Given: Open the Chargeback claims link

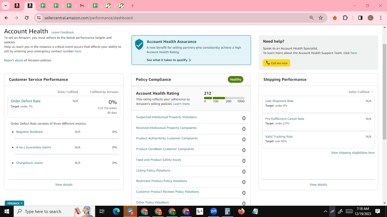Looking at the screenshot, I should pyautogui.click(x=29, y=163).
